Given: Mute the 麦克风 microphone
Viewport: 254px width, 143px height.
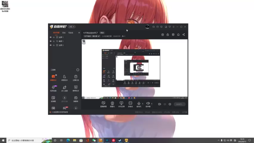Looking at the screenshot, I should 139,104.
